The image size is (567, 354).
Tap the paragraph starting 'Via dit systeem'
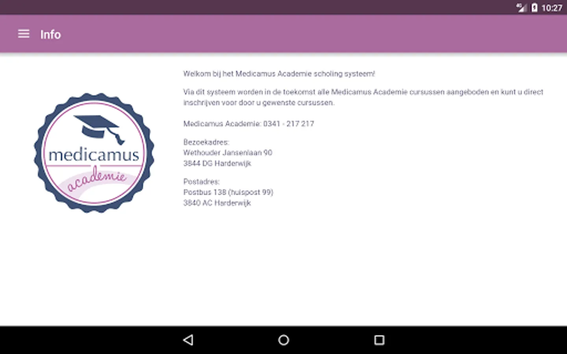click(363, 97)
